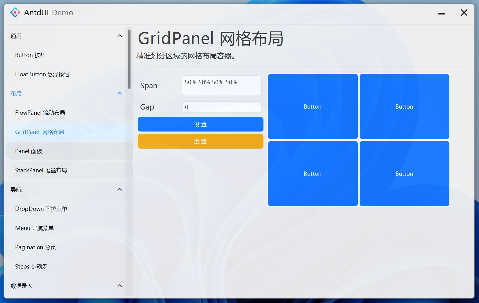This screenshot has height=303, width=479.
Task: Minimize the AntdUI Demo window
Action: (441, 13)
